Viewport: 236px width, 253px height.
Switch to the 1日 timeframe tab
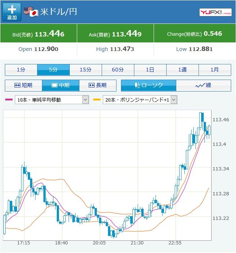point(150,70)
